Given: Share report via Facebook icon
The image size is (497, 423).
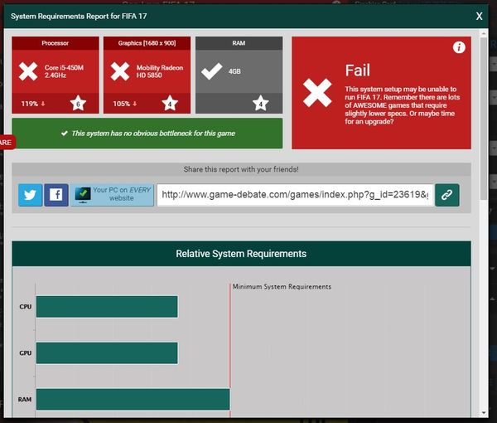Looking at the screenshot, I should point(56,195).
